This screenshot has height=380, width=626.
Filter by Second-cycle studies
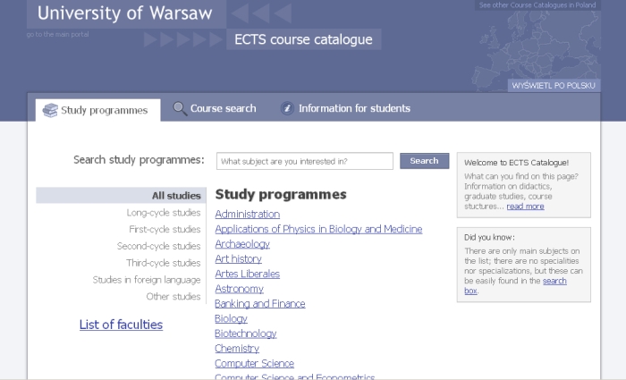(x=158, y=246)
